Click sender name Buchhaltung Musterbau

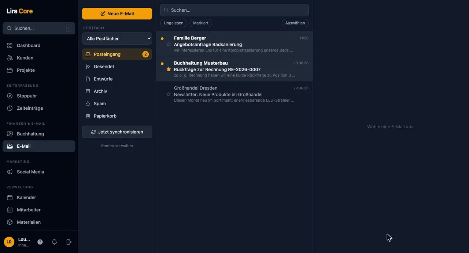point(201,63)
